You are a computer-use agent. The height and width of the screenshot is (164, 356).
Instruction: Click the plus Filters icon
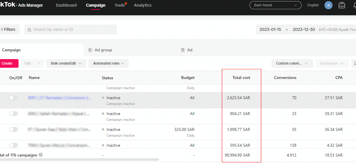[2, 29]
